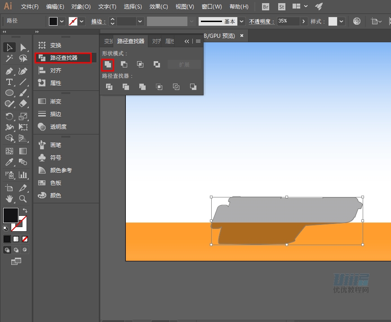Click the Intersect shape mode icon
Image resolution: width=391 pixels, height=322 pixels.
[x=140, y=65]
